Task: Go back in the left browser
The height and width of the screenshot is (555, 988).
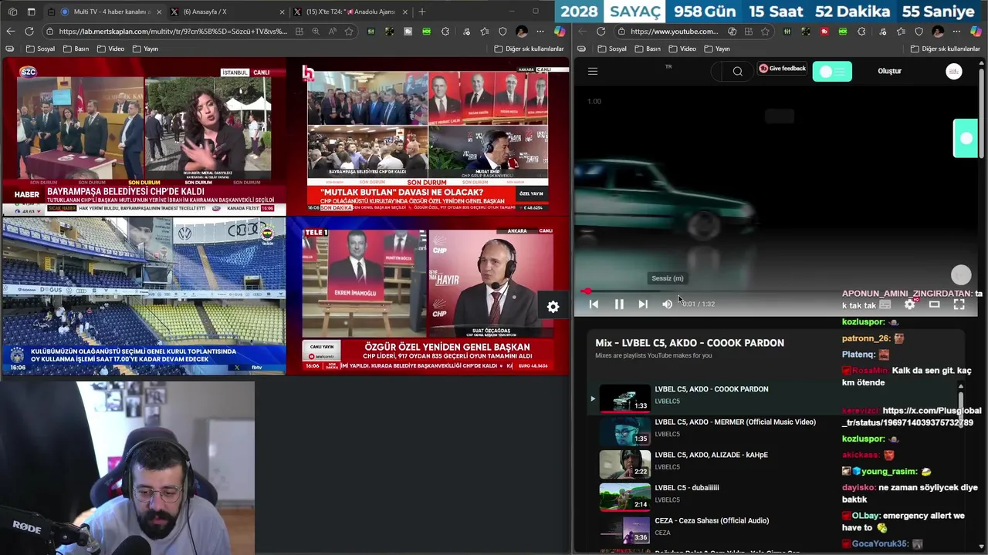Action: 10,32
